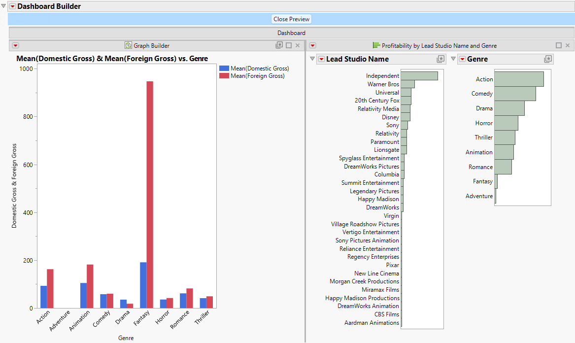Open the red triangle menu on Genre filter

(462, 59)
